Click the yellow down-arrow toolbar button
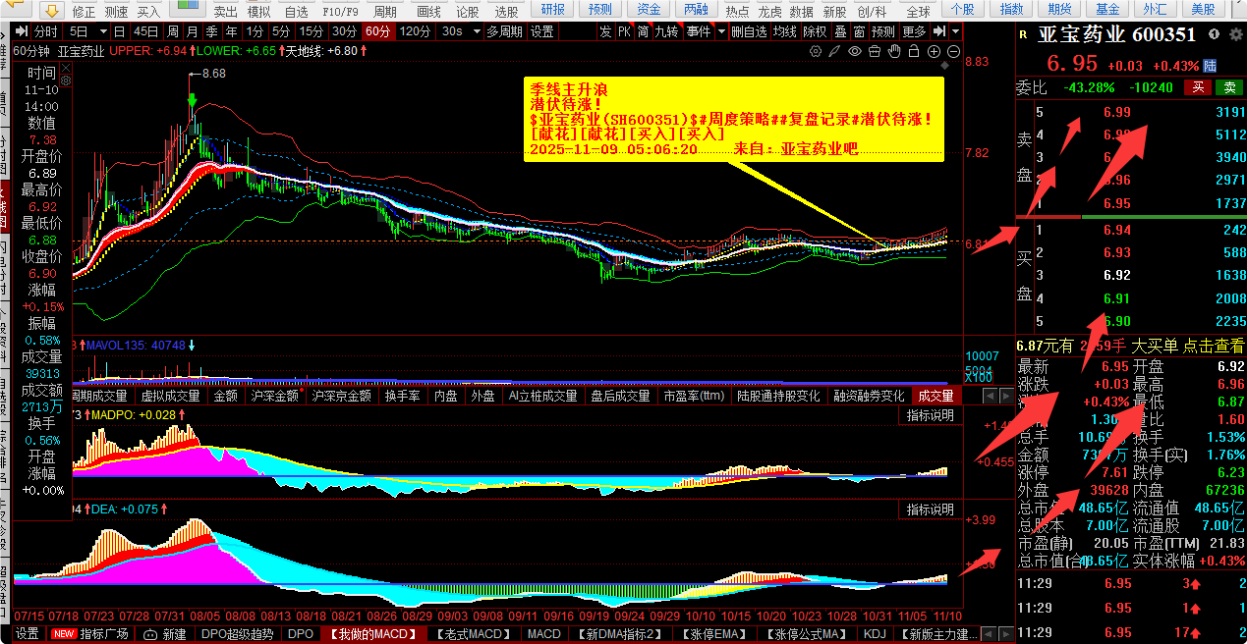This screenshot has height=644, width=1247. pyautogui.click(x=51, y=11)
